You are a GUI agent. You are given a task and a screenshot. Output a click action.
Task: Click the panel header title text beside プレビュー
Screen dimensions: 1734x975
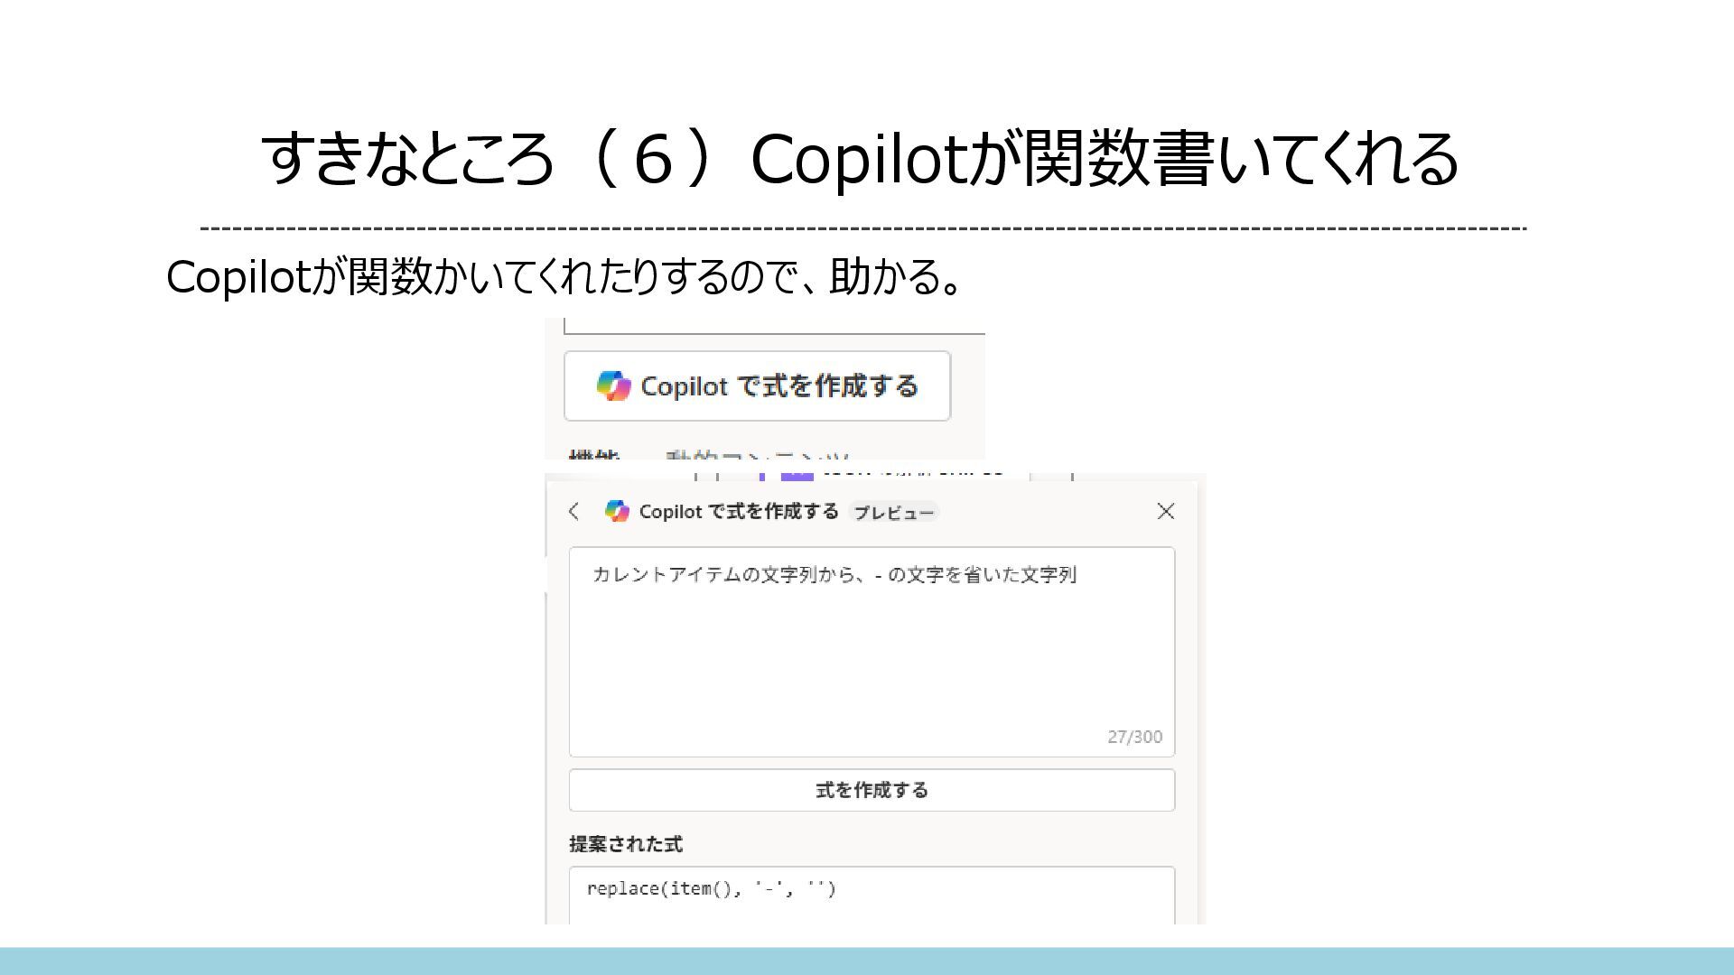point(739,511)
